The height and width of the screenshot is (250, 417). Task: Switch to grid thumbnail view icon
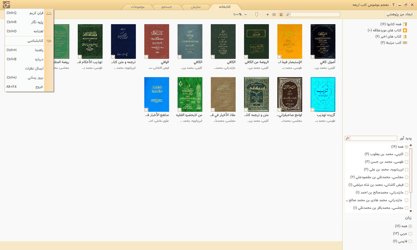281,15
